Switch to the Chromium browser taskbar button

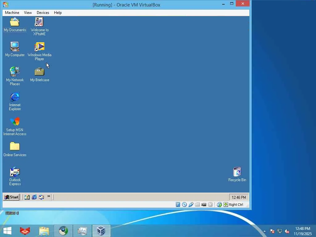coord(63,231)
